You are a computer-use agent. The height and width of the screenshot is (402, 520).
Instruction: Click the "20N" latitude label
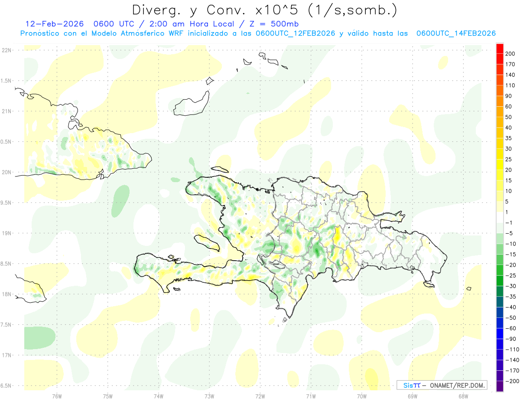[6, 172]
